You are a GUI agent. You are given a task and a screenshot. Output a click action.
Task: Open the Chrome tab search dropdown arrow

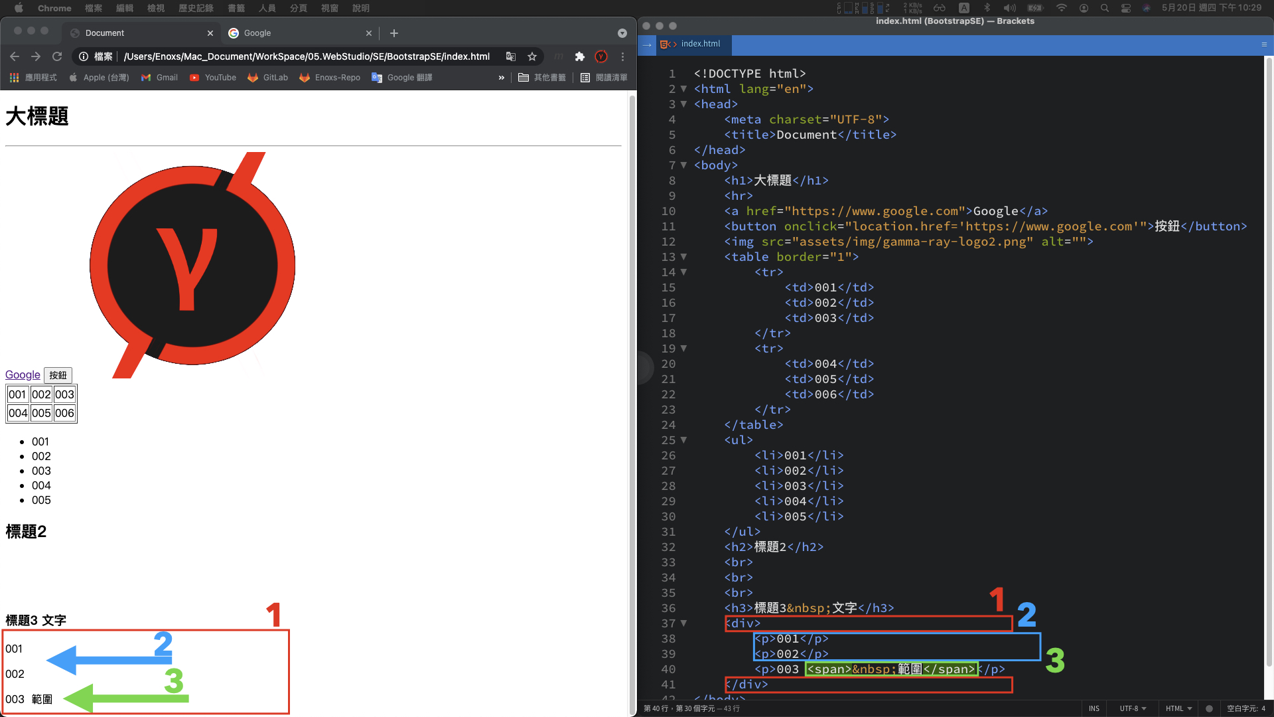coord(622,33)
